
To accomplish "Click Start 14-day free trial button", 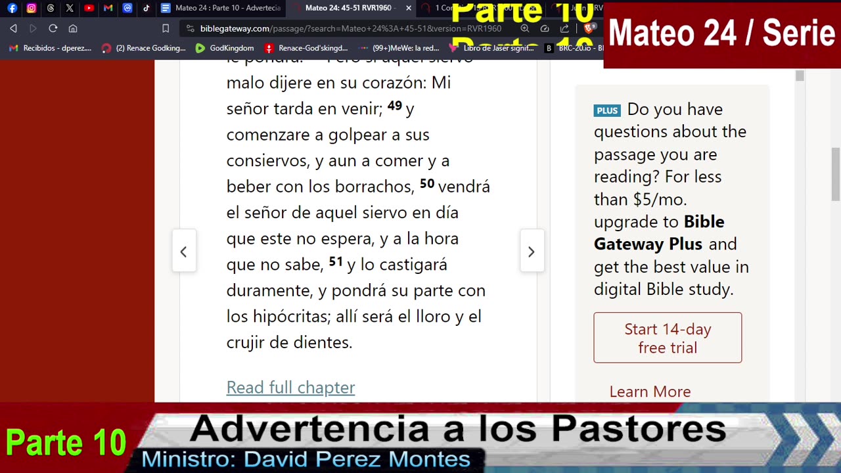I will point(668,338).
